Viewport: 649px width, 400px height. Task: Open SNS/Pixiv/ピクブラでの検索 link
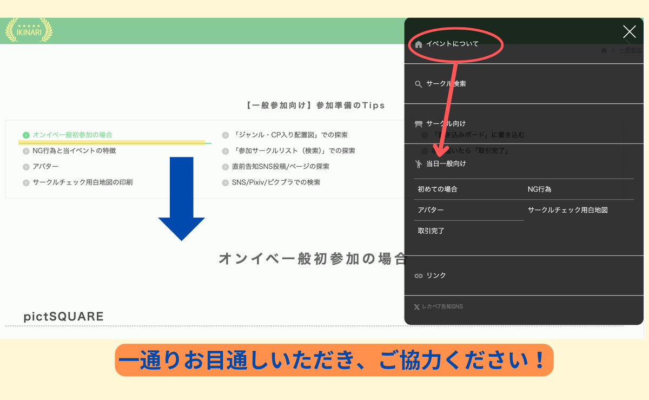tap(276, 182)
